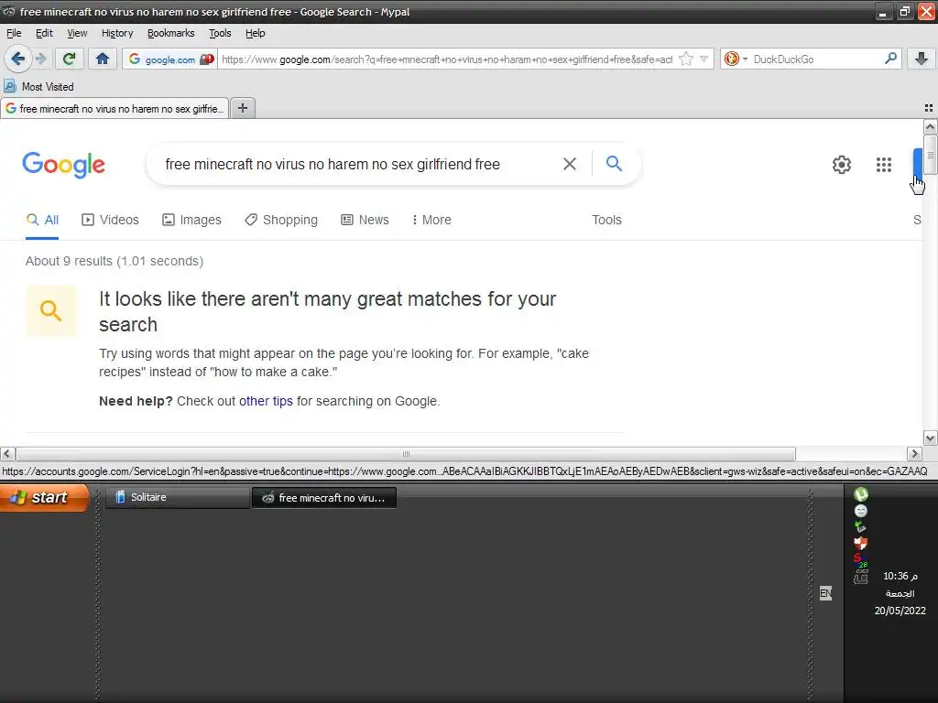
Task: Open a new tab with the plus button
Action: point(242,108)
